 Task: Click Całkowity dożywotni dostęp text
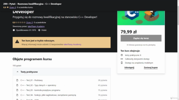click(137, 59)
